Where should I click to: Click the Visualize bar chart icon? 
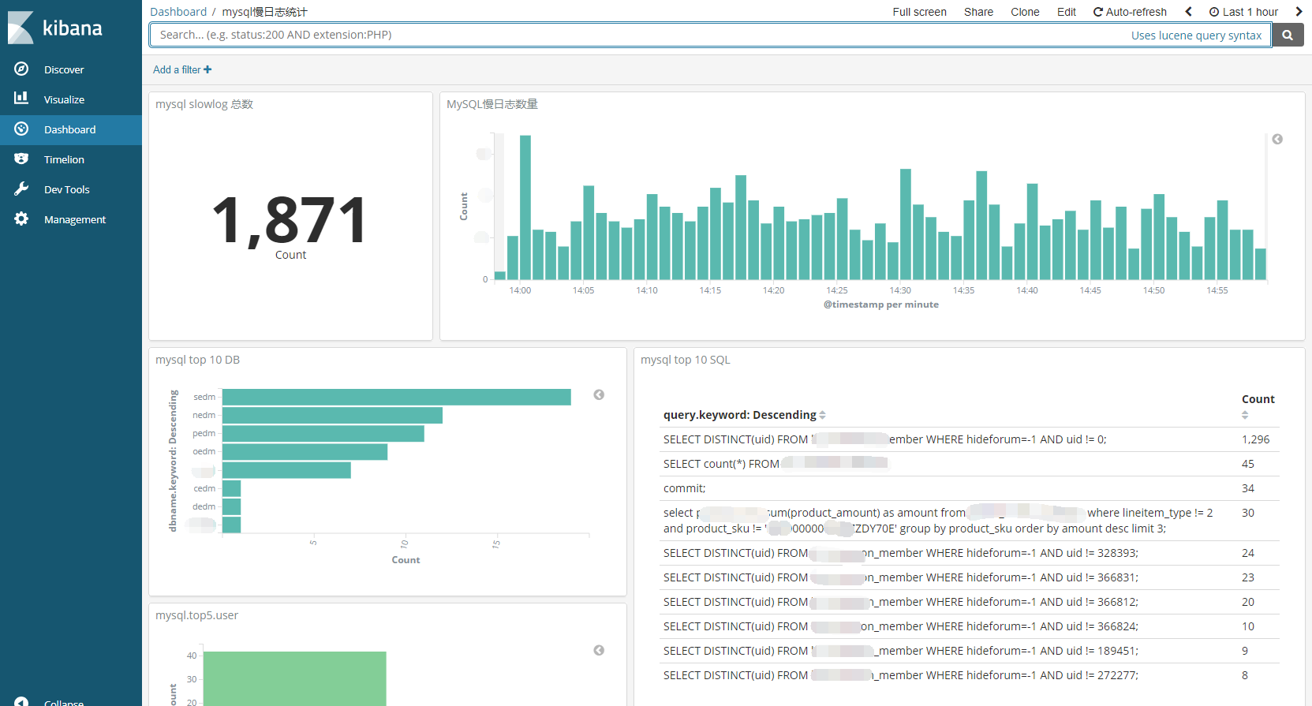[x=21, y=99]
